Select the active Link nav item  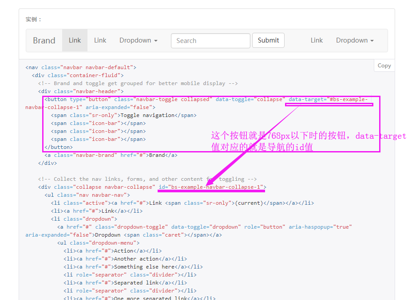(75, 40)
